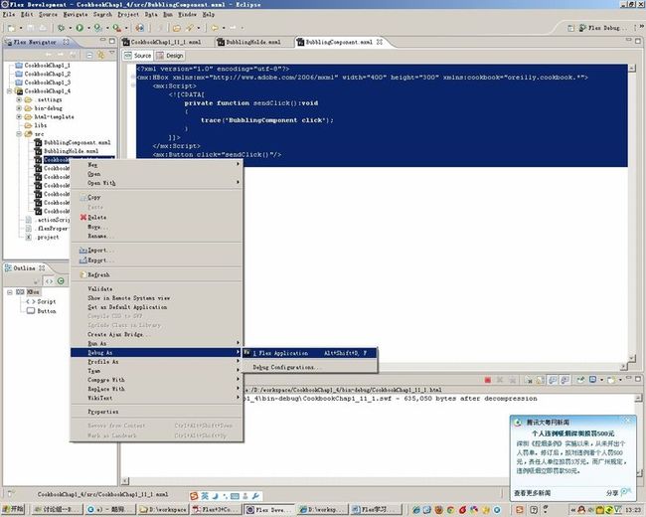Open the New file dropdown arrow
Screen dimensions: 646x517
[x=21, y=28]
